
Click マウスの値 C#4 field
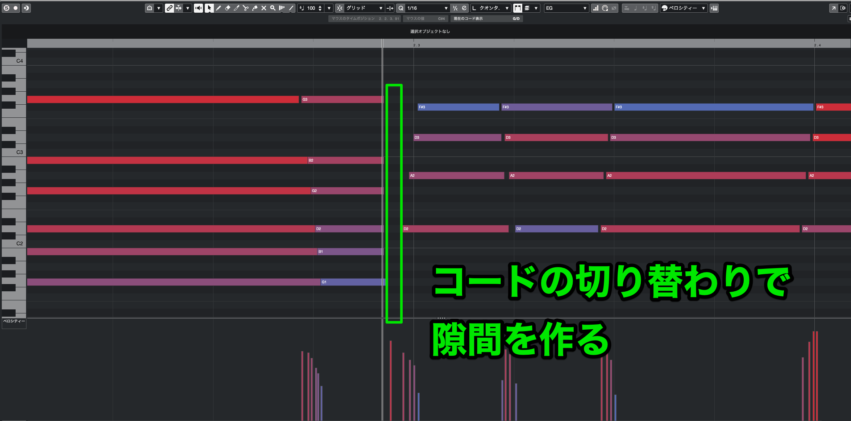425,18
